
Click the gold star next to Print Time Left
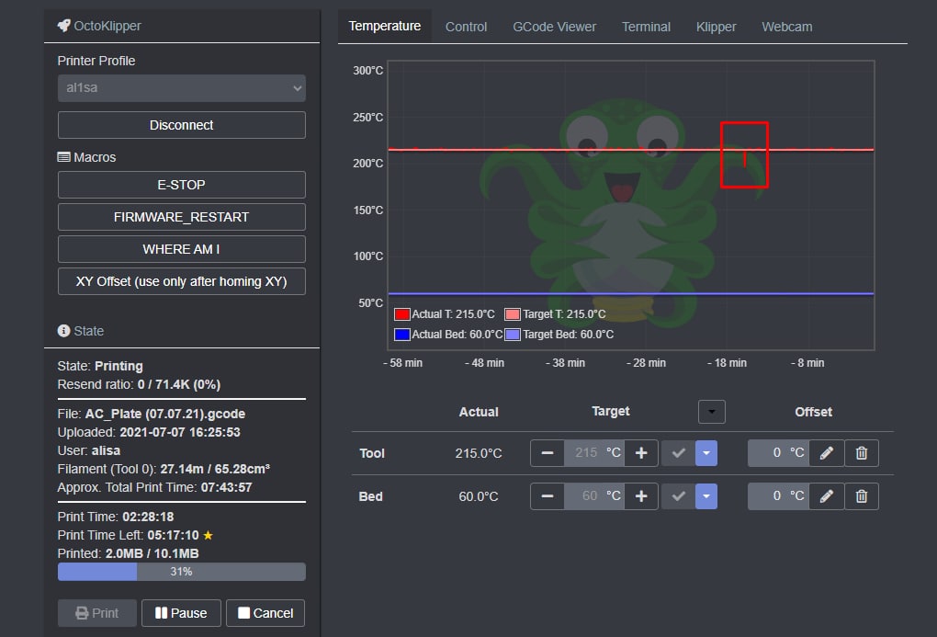[208, 535]
